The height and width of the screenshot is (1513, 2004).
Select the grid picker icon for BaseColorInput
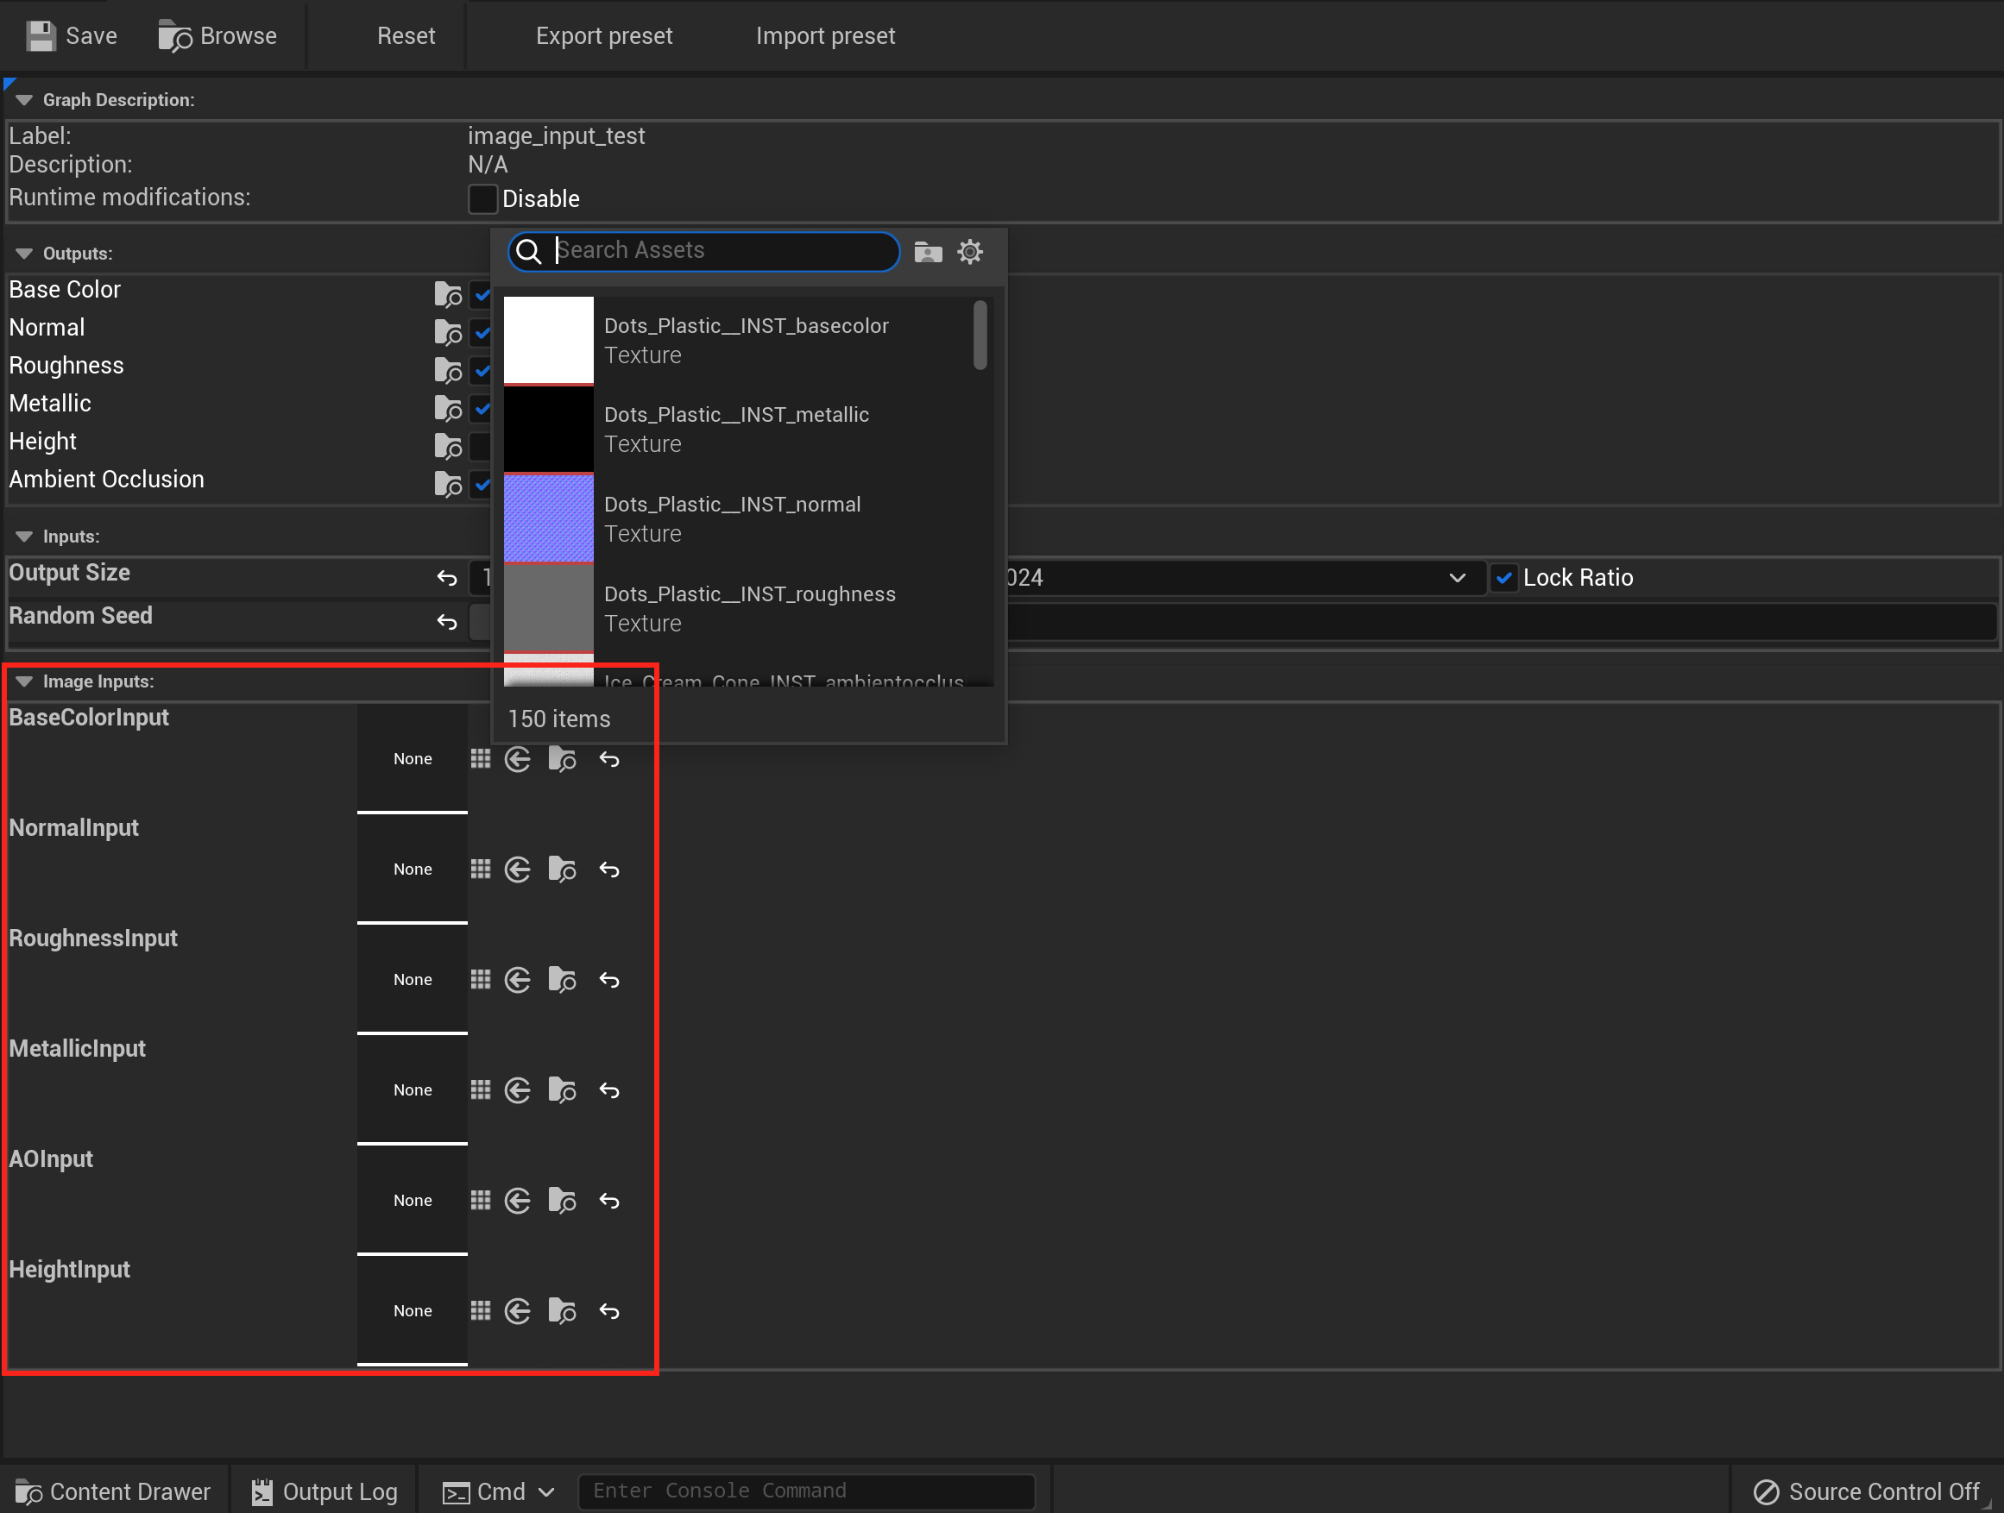coord(480,759)
